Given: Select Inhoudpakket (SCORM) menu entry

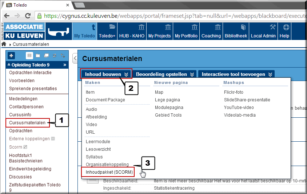Looking at the screenshot, I should click(109, 172).
